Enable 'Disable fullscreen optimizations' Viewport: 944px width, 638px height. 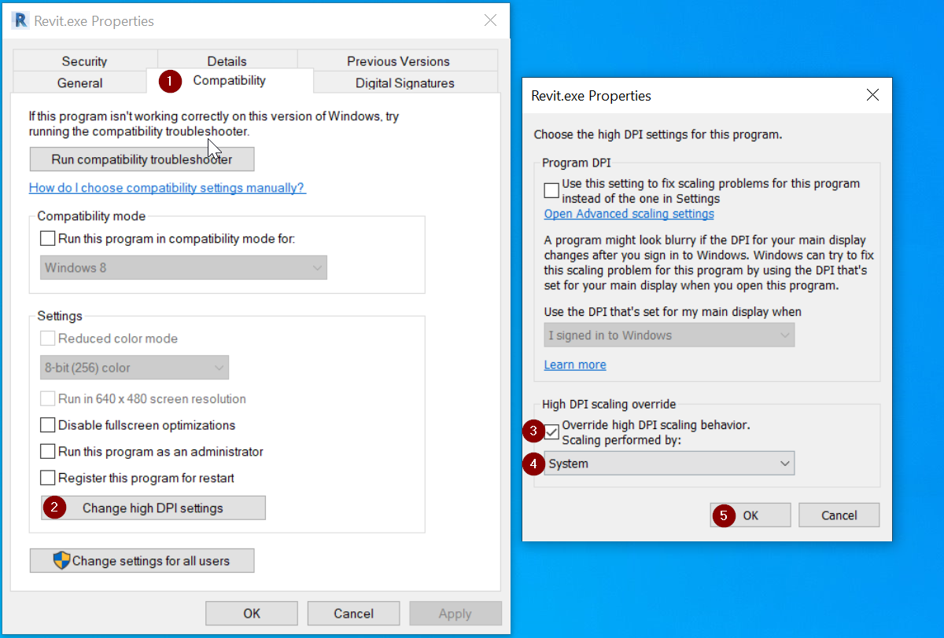[x=48, y=425]
